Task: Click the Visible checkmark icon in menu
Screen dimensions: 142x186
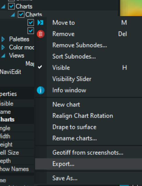Action: [x=40, y=67]
